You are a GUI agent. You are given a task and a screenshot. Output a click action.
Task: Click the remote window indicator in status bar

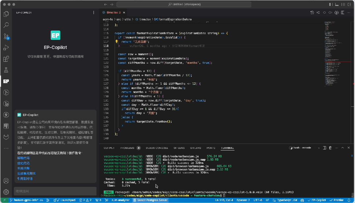pyautogui.click(x=4, y=200)
